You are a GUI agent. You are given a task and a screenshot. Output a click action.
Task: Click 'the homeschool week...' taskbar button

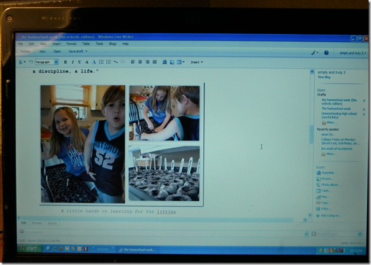pos(138,250)
